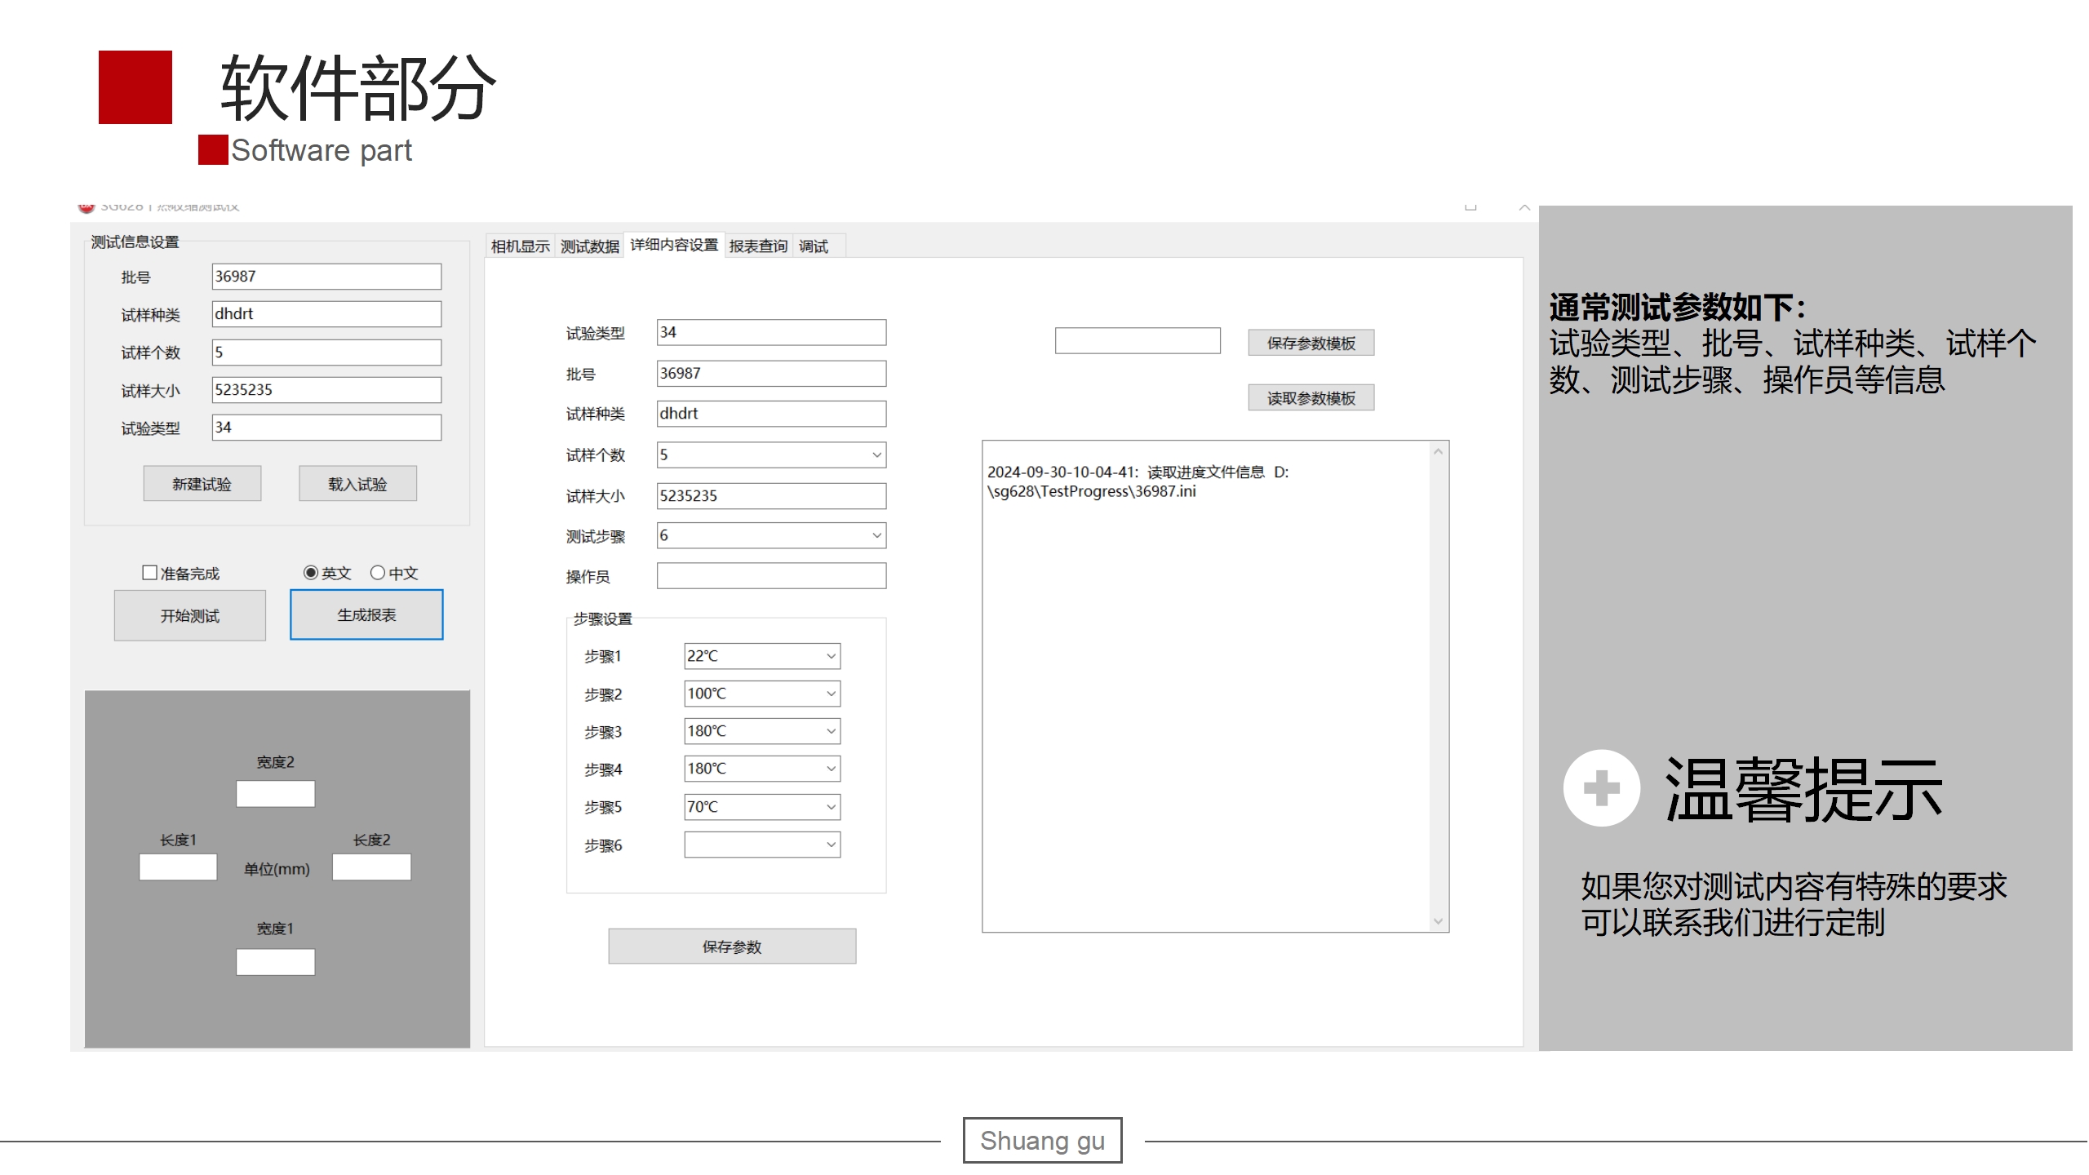Click scroll-down arrow in log box
The width and height of the screenshot is (2089, 1175).
point(1438,921)
